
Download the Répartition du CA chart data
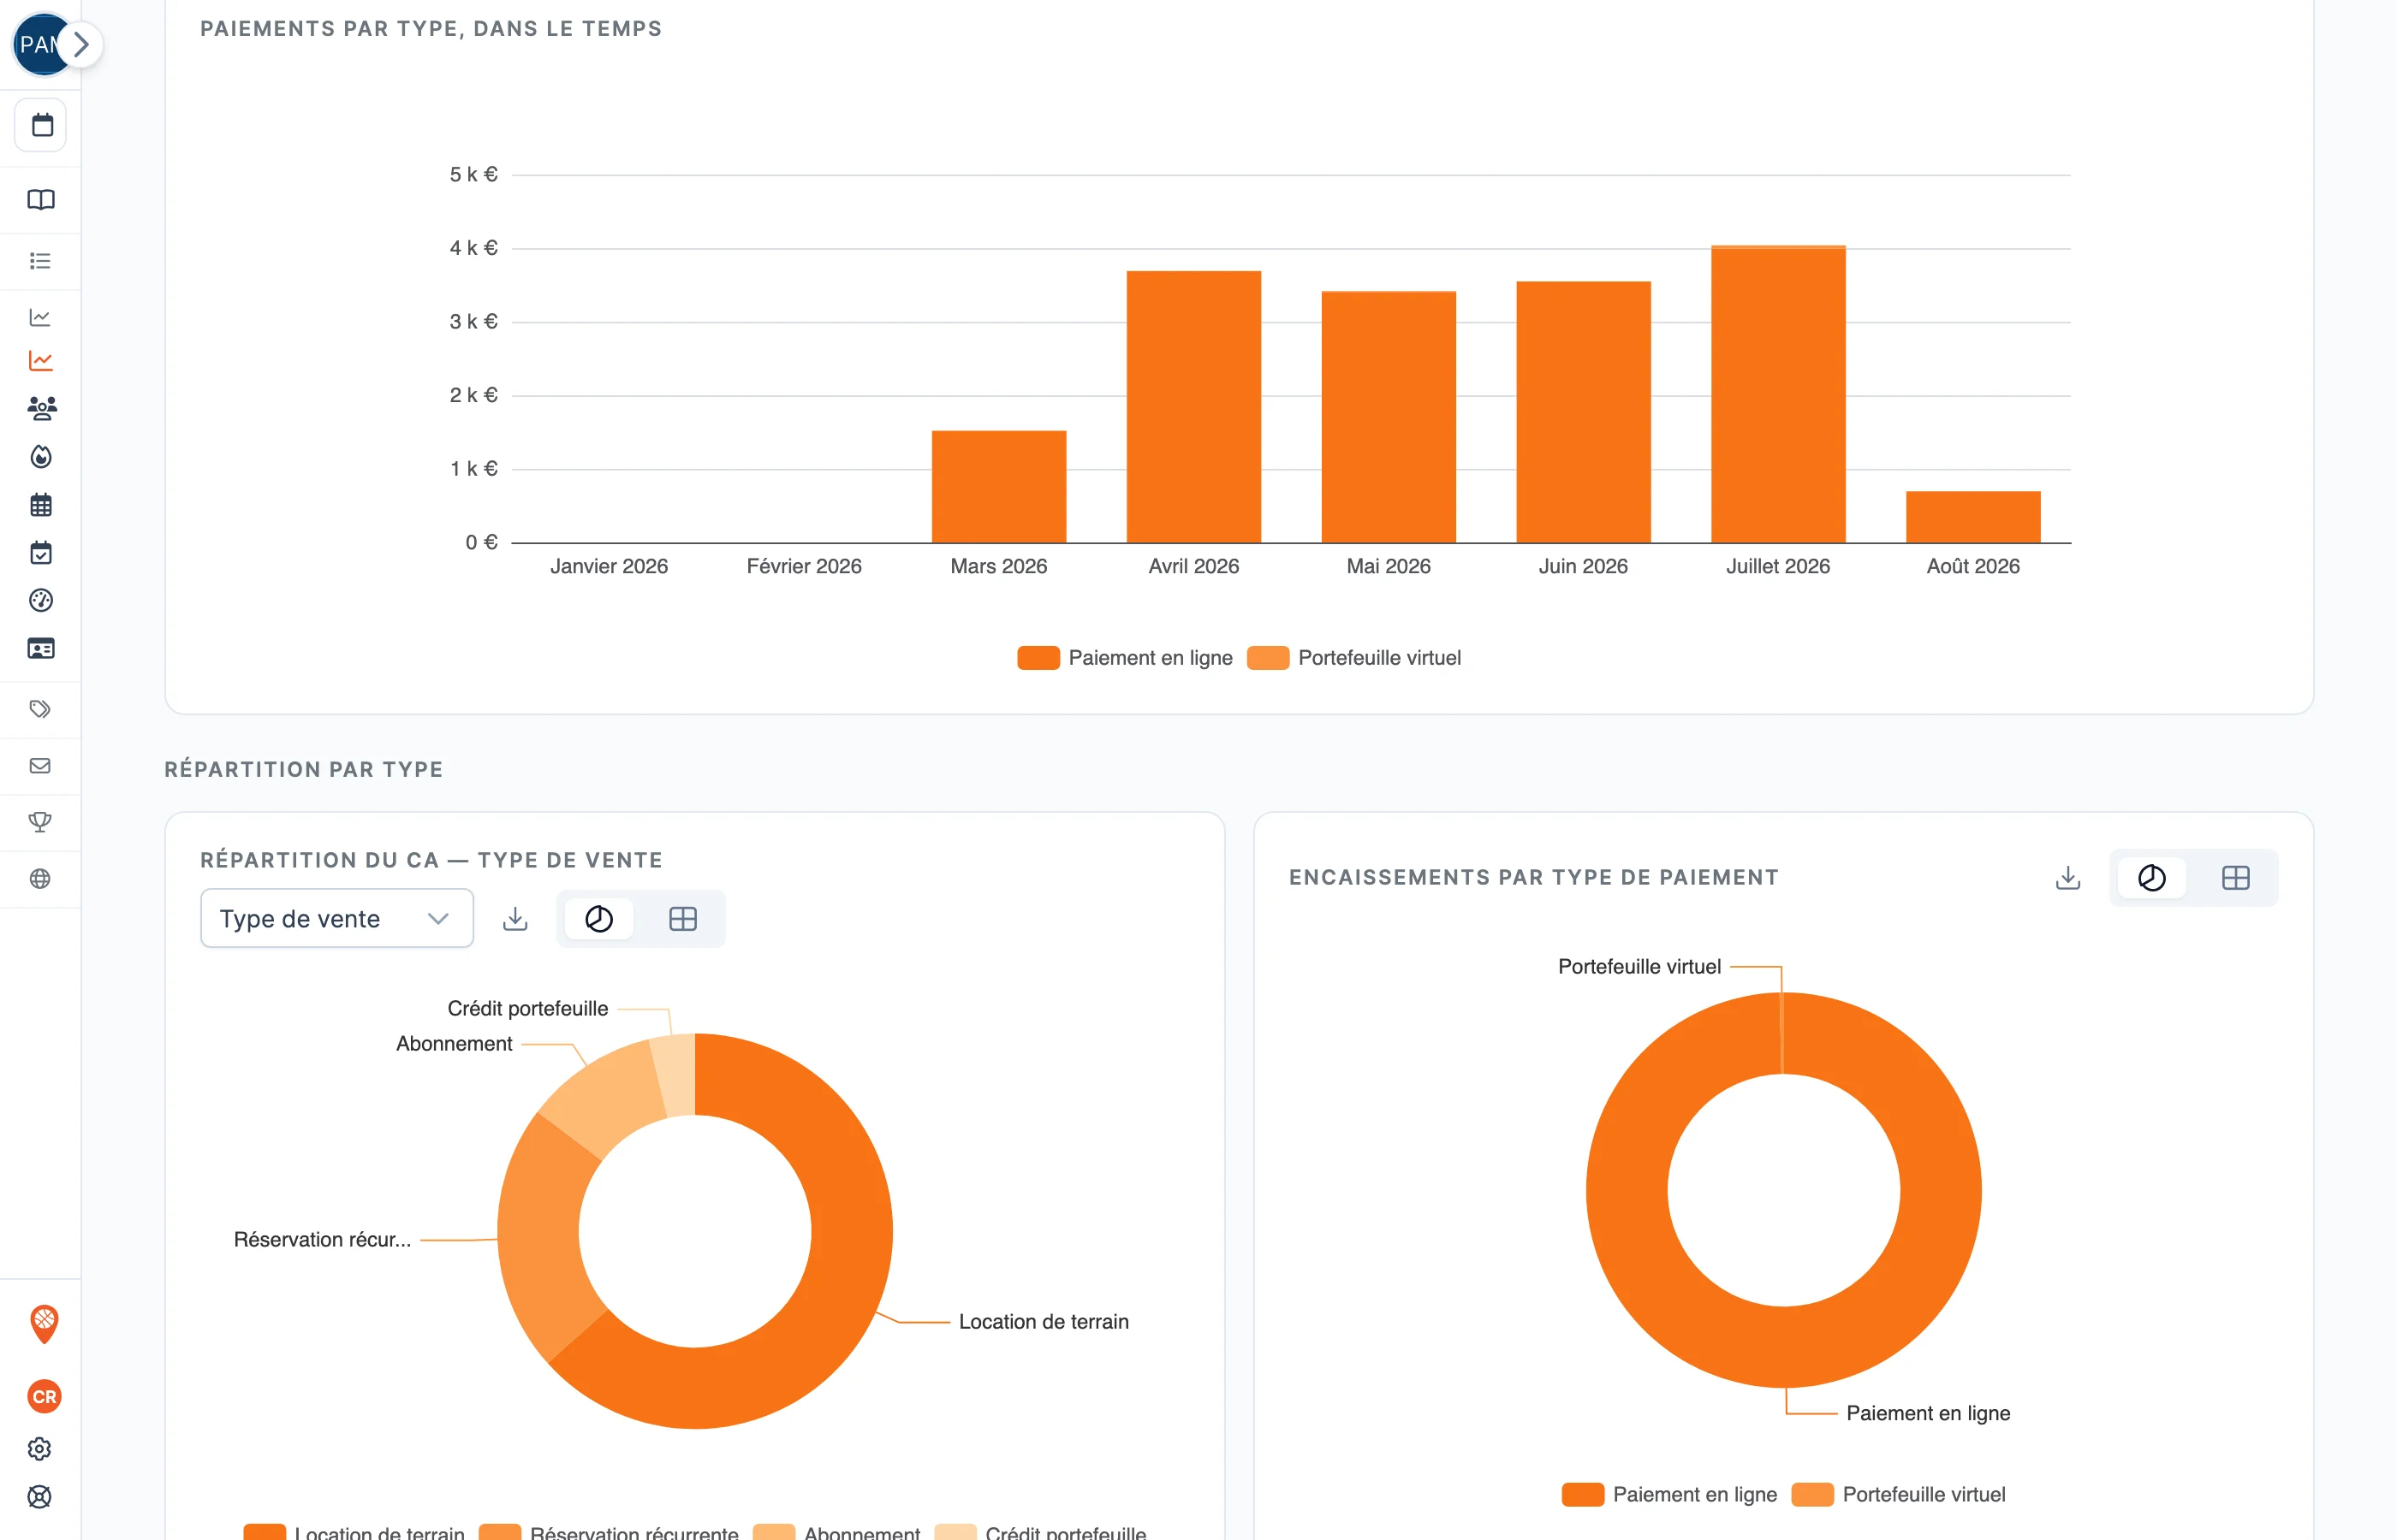(515, 918)
